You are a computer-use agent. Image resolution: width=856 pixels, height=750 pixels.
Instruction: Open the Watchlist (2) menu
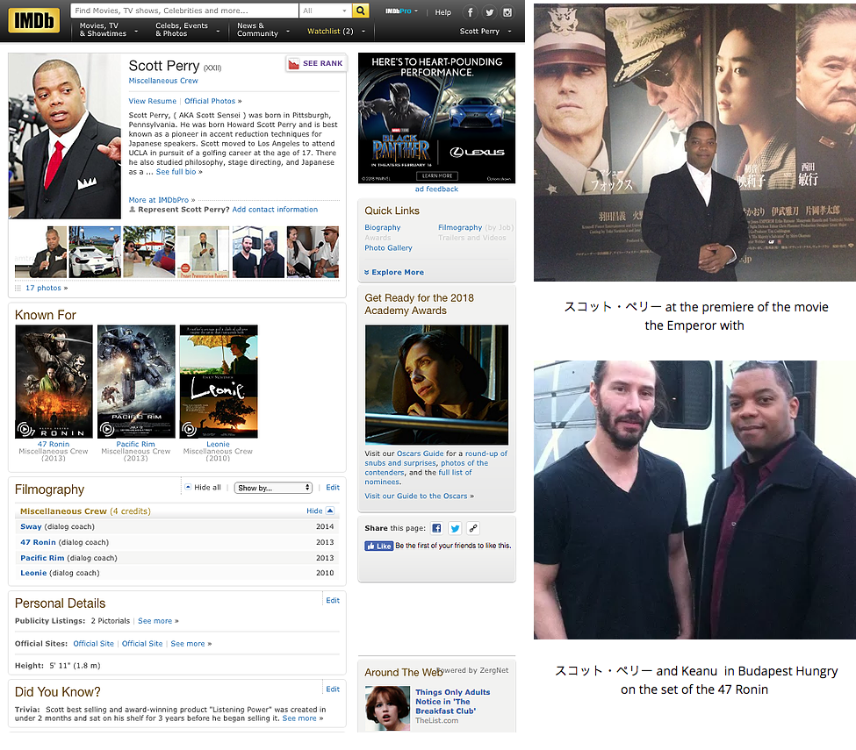click(335, 31)
